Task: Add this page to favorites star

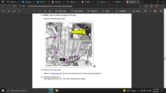Action: [140, 6]
